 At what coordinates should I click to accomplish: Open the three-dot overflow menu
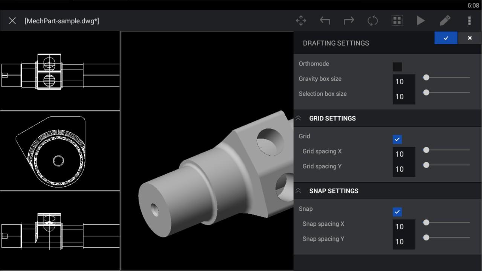(x=469, y=21)
